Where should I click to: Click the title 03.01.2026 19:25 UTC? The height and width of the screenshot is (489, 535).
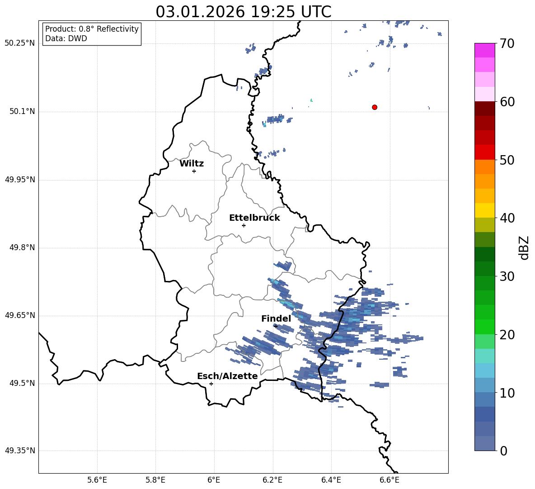coord(243,12)
